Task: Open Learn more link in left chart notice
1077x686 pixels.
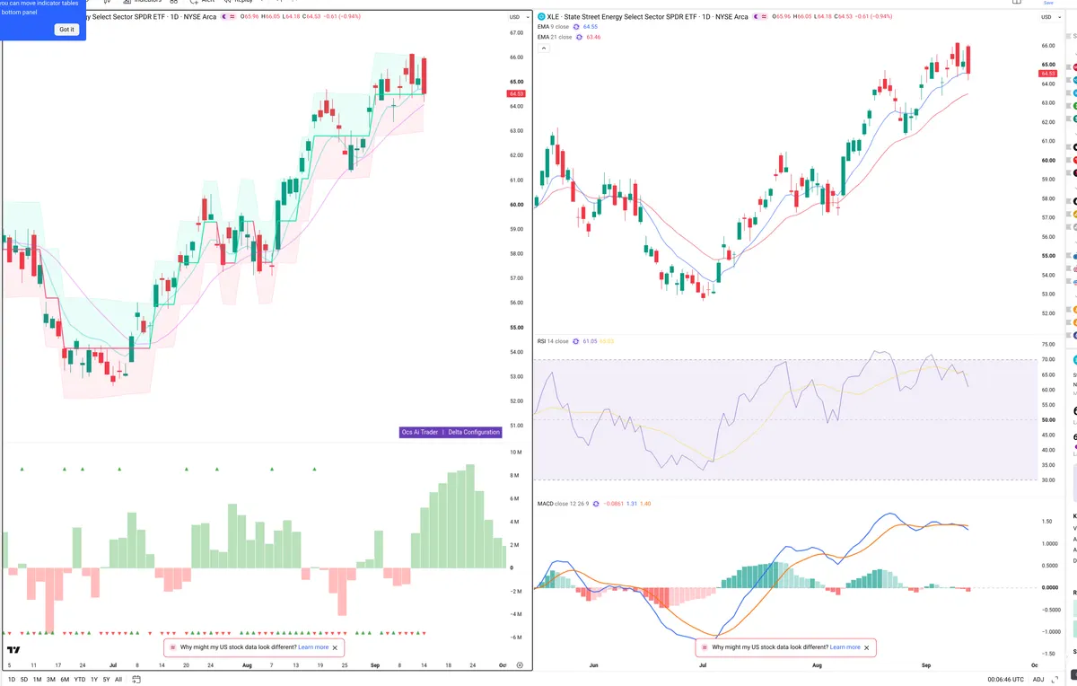Action: point(313,647)
